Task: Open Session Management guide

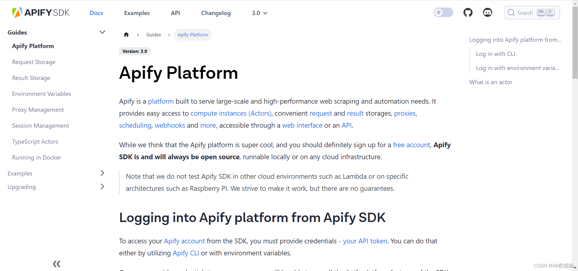Action: coord(40,126)
